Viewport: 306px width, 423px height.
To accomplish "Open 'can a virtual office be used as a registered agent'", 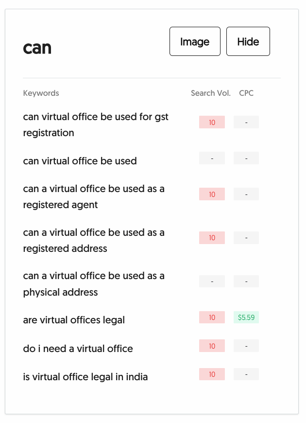I will coord(94,196).
